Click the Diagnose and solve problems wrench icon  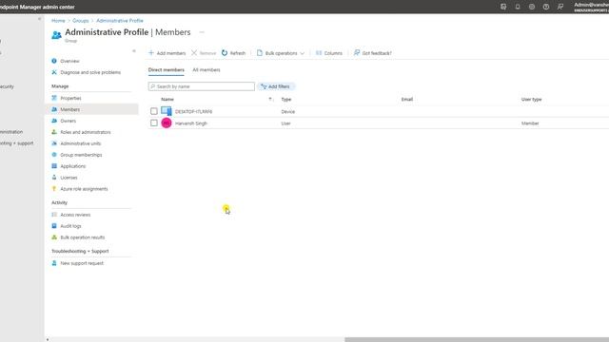[x=54, y=72]
